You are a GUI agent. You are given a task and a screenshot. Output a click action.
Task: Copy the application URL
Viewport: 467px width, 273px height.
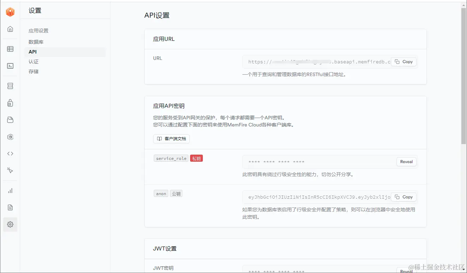[404, 62]
